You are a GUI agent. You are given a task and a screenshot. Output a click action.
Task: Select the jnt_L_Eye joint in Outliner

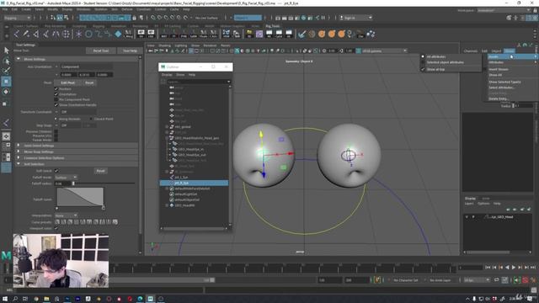[x=181, y=178]
